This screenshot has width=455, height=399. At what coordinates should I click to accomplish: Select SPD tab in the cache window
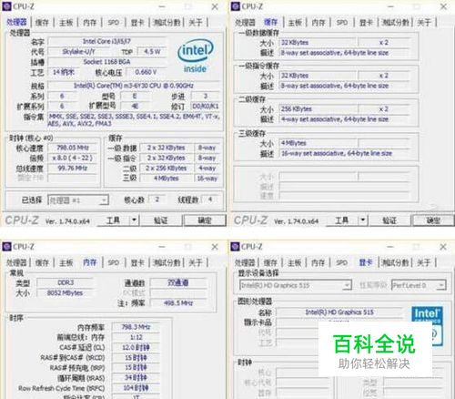(342, 22)
